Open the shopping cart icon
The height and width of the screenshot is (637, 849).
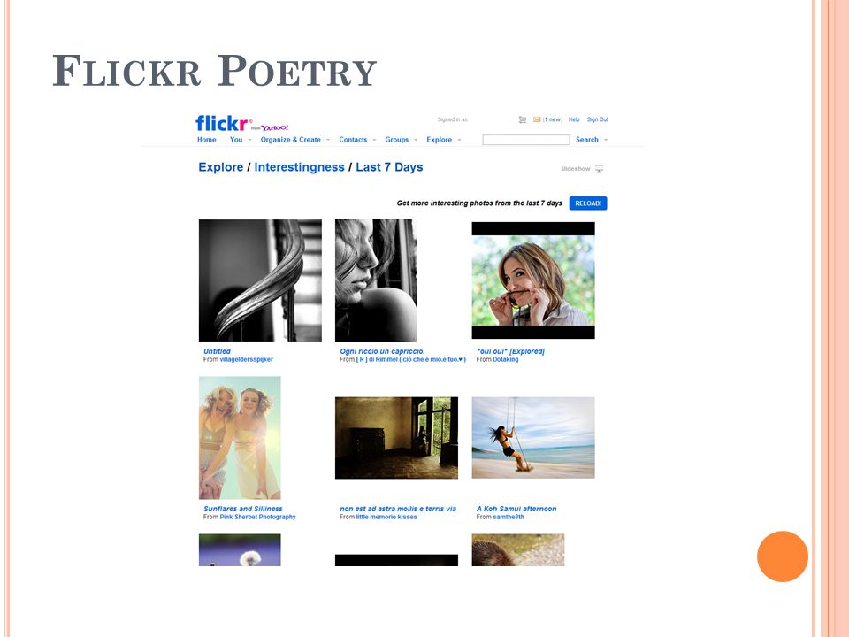click(x=523, y=119)
